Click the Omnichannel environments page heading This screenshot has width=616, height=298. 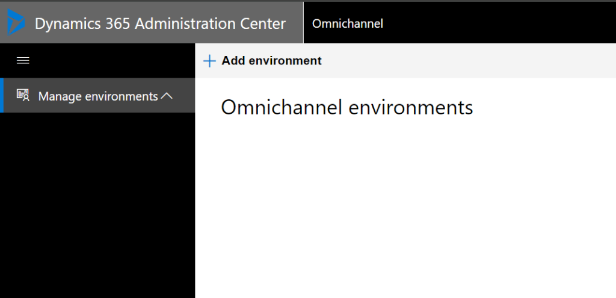click(347, 108)
